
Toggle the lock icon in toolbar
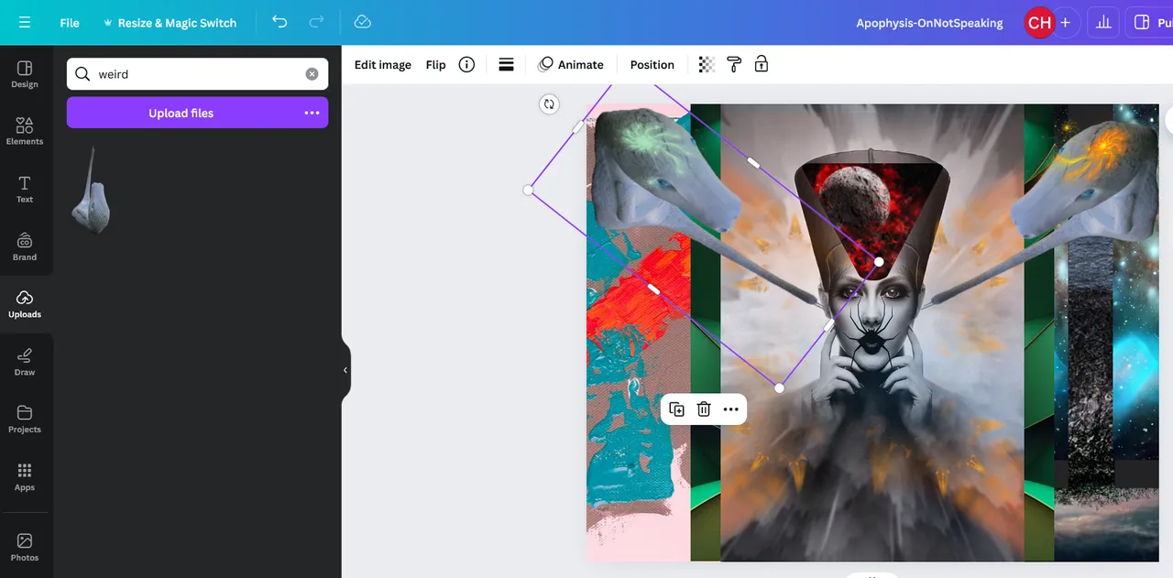(x=762, y=64)
